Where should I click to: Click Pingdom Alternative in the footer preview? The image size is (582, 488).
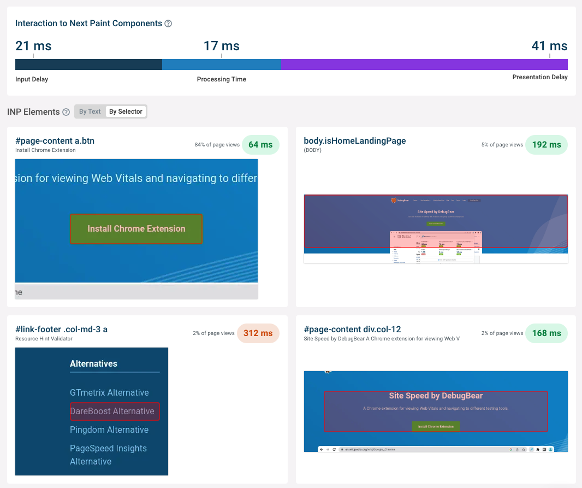(x=109, y=430)
